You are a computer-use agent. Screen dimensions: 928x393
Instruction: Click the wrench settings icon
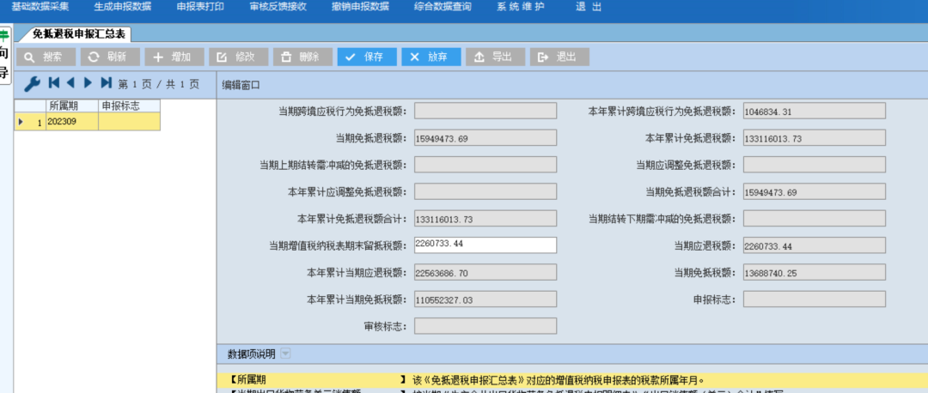point(32,83)
